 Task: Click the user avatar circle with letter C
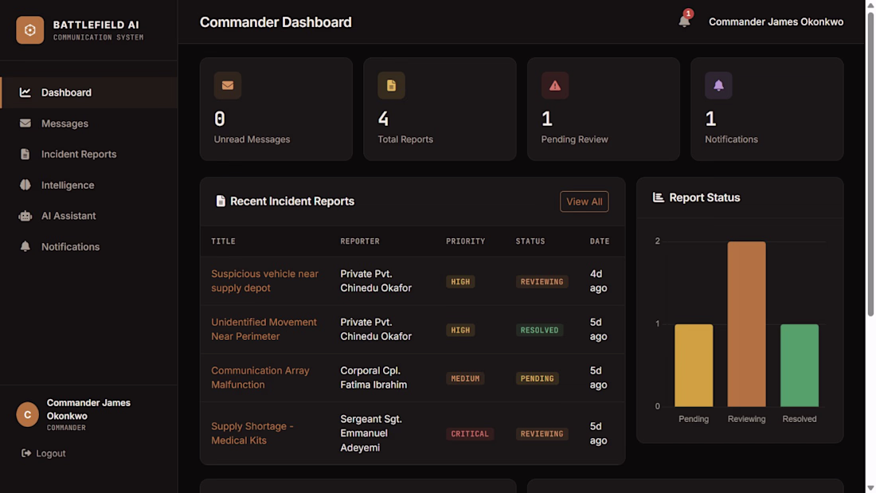(27, 415)
